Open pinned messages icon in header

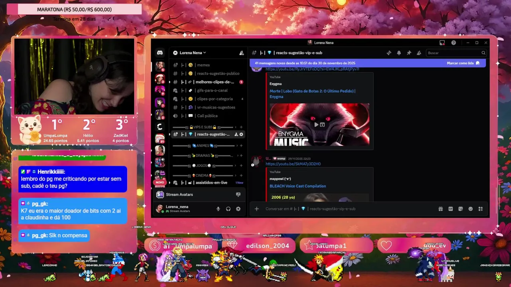(409, 53)
